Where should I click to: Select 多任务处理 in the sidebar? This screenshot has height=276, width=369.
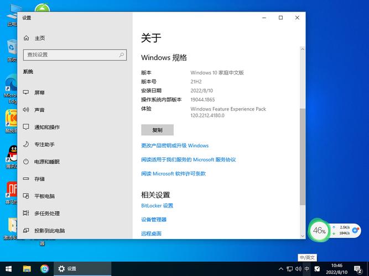pyautogui.click(x=47, y=213)
